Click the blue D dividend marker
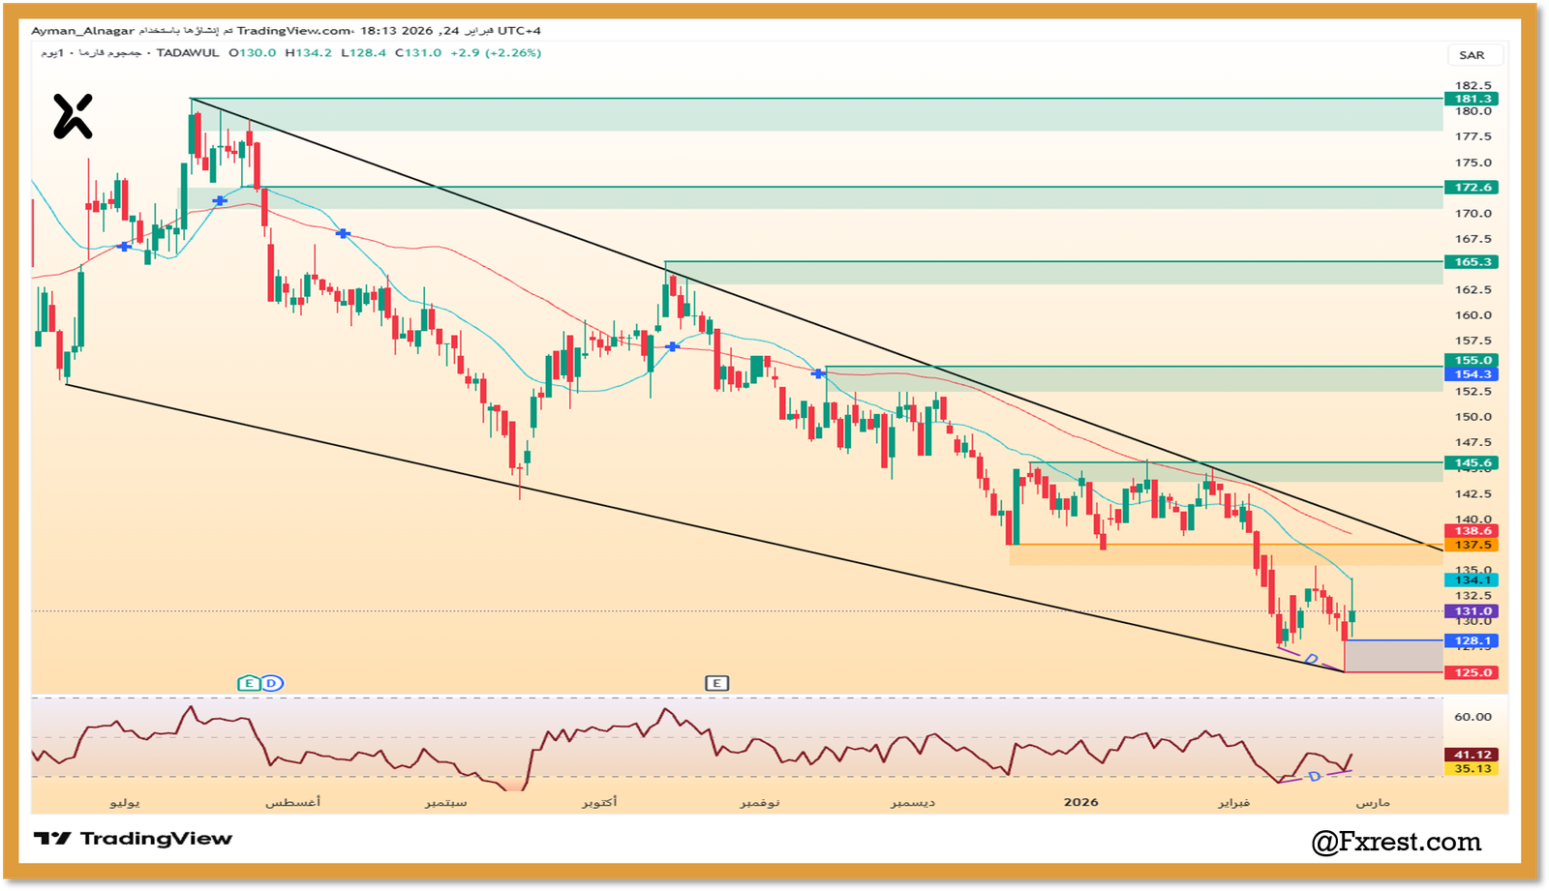The width and height of the screenshot is (1549, 891). click(272, 683)
